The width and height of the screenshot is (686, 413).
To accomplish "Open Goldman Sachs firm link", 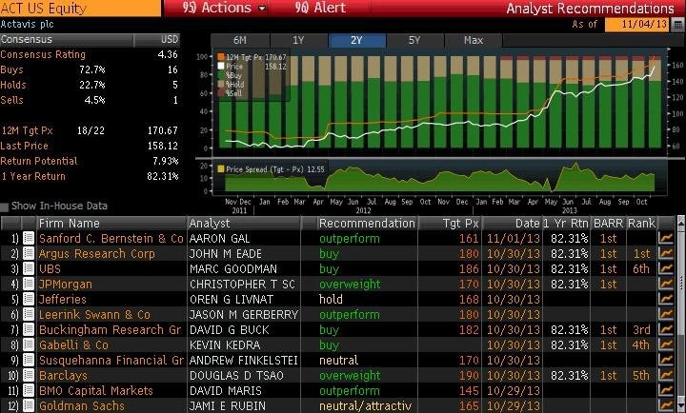I will [82, 406].
